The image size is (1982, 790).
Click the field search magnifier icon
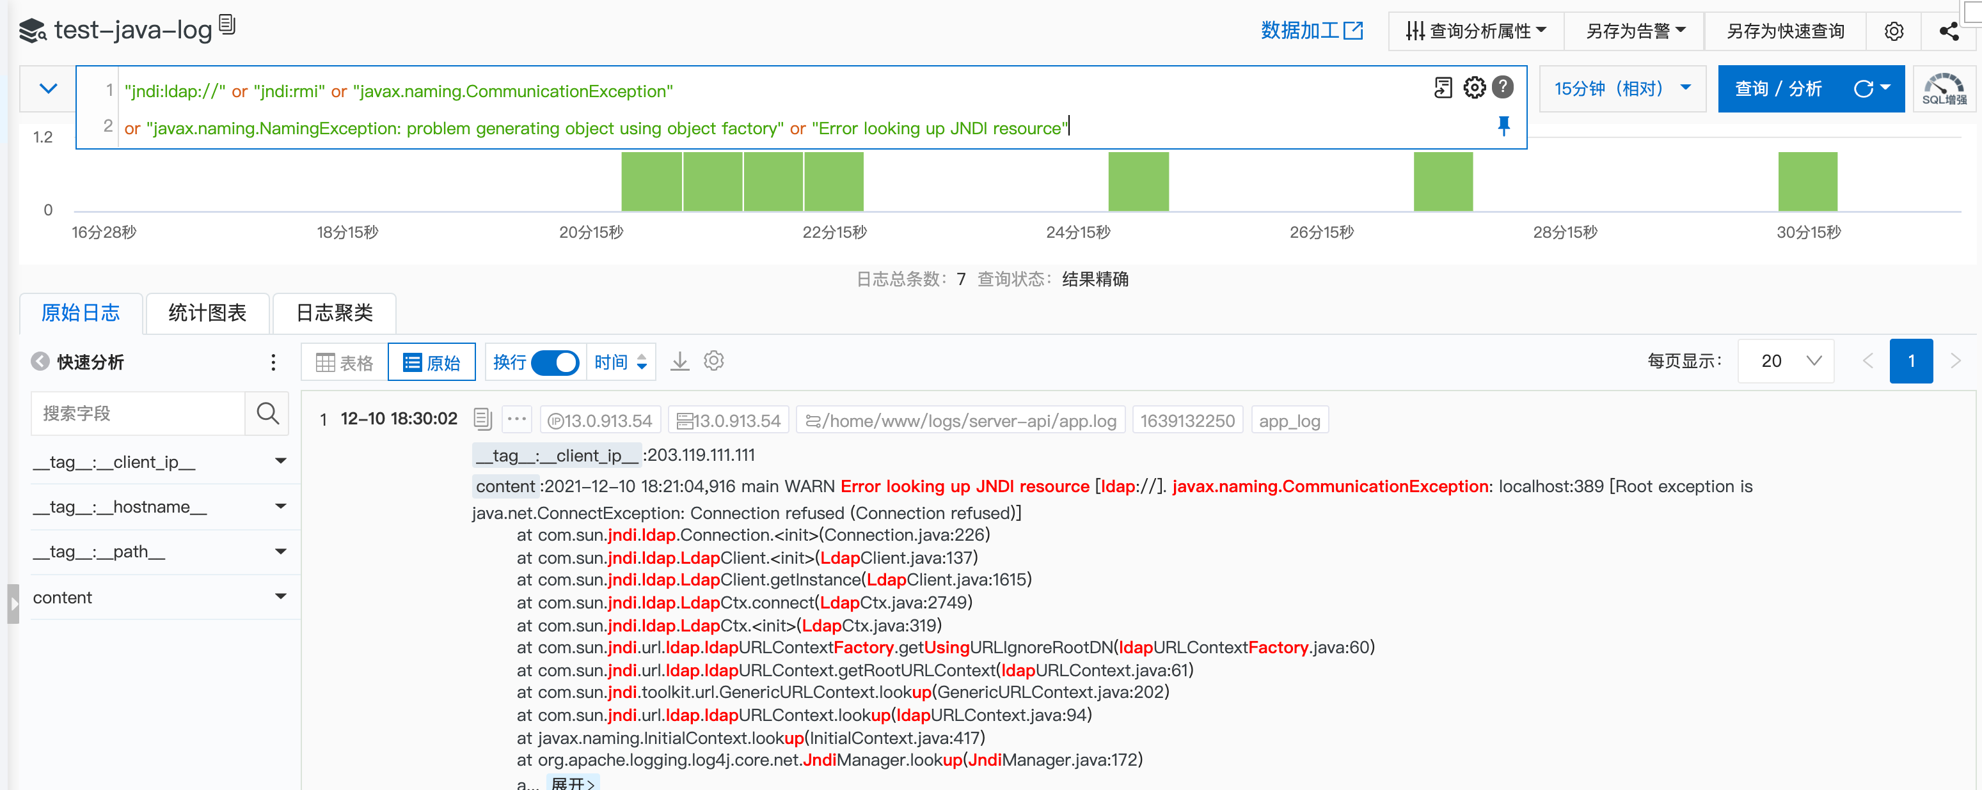[267, 414]
